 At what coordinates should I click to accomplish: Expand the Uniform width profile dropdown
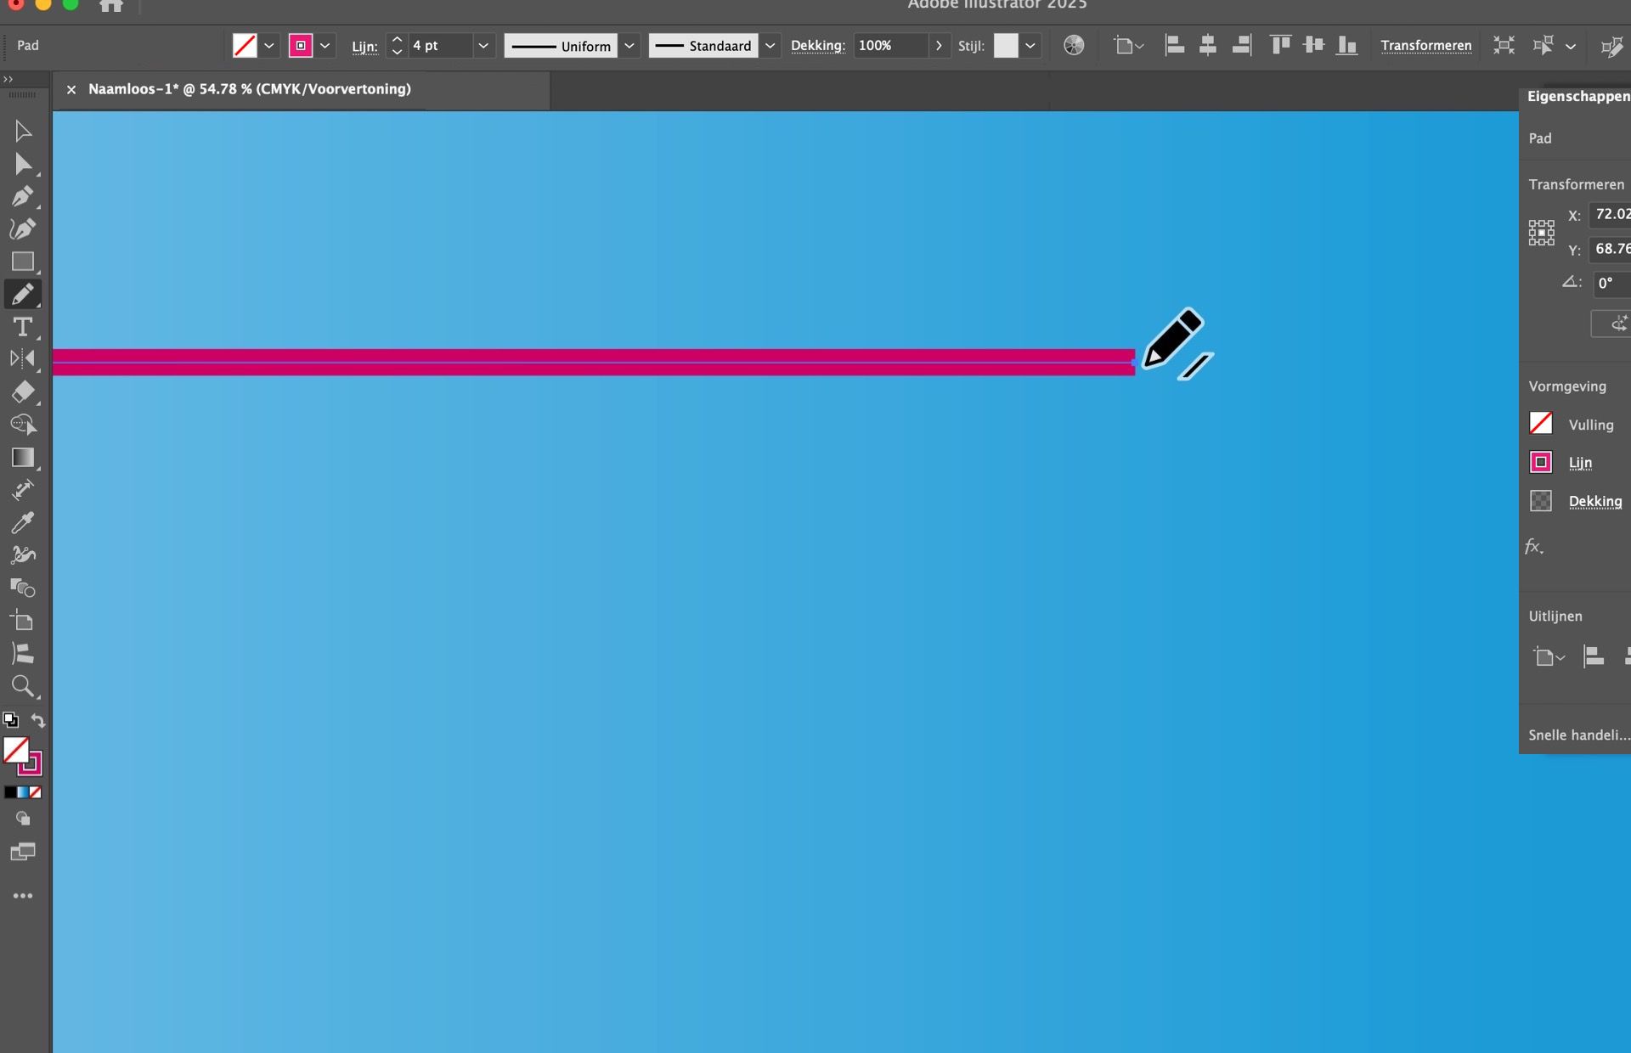[629, 45]
